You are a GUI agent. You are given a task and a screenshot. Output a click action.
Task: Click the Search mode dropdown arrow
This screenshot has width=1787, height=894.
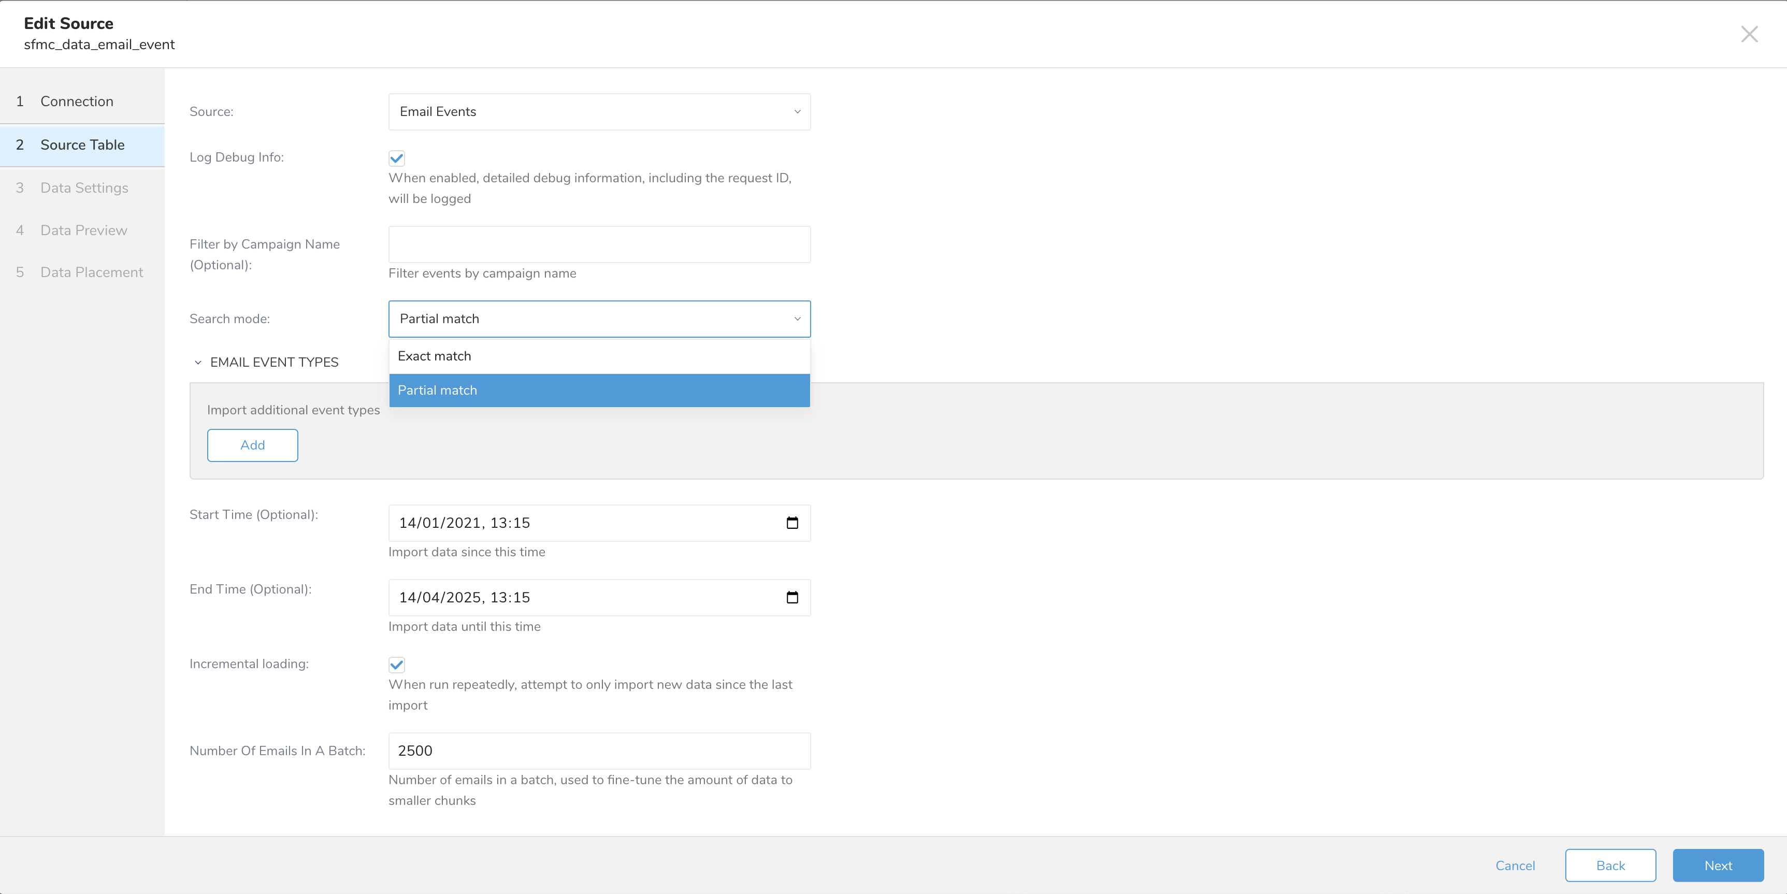(797, 319)
